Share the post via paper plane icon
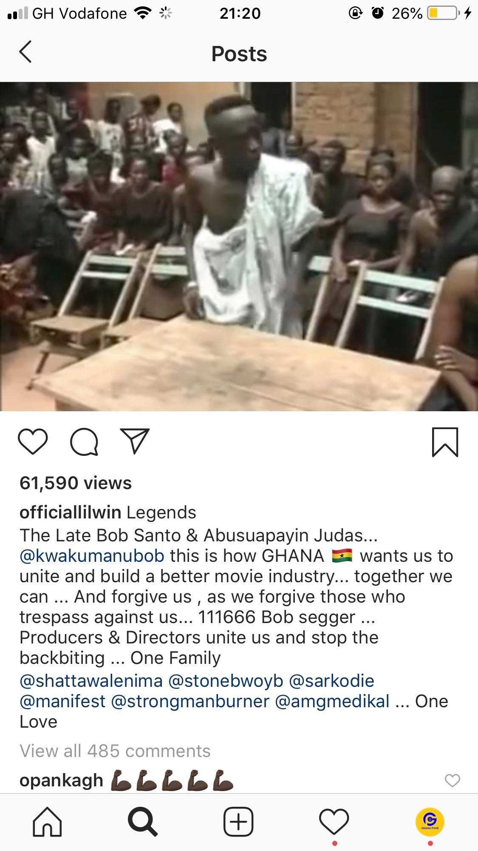Screen dimensions: 478x851 [x=135, y=441]
